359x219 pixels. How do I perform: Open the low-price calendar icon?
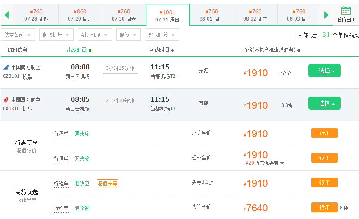[x=346, y=11]
